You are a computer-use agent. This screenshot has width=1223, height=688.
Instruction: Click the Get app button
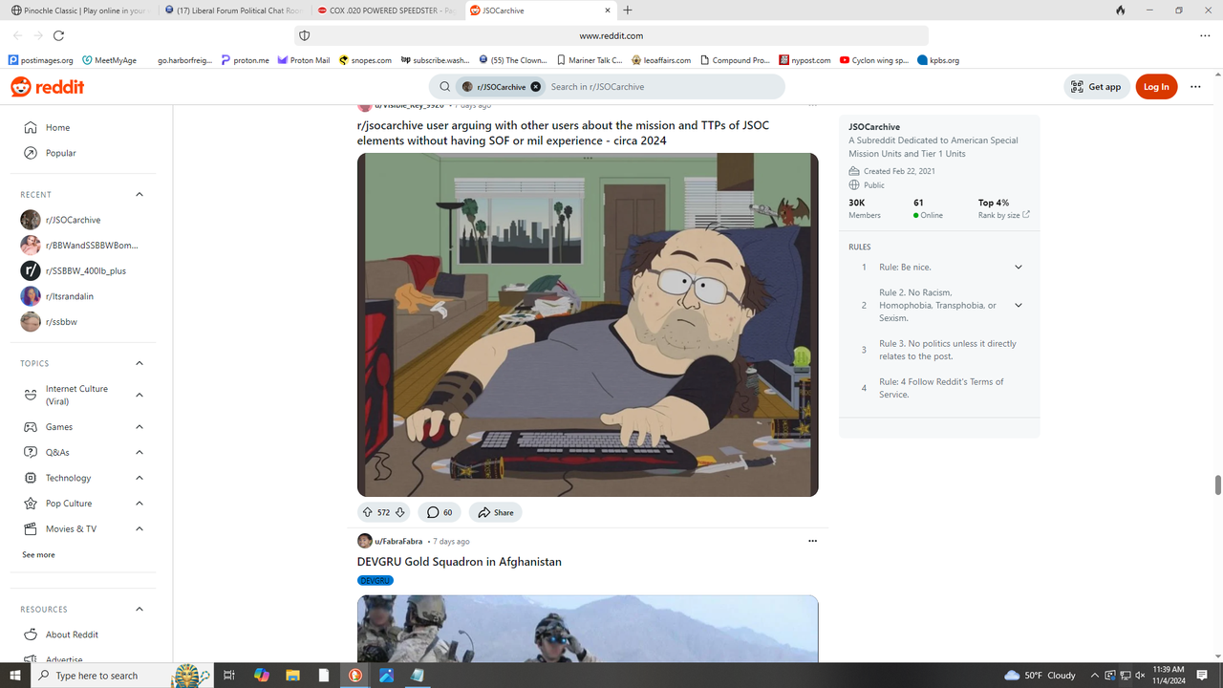[1097, 87]
